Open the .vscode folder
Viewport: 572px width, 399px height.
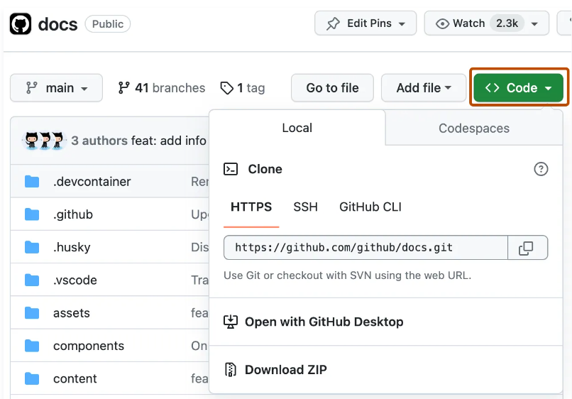pos(75,280)
